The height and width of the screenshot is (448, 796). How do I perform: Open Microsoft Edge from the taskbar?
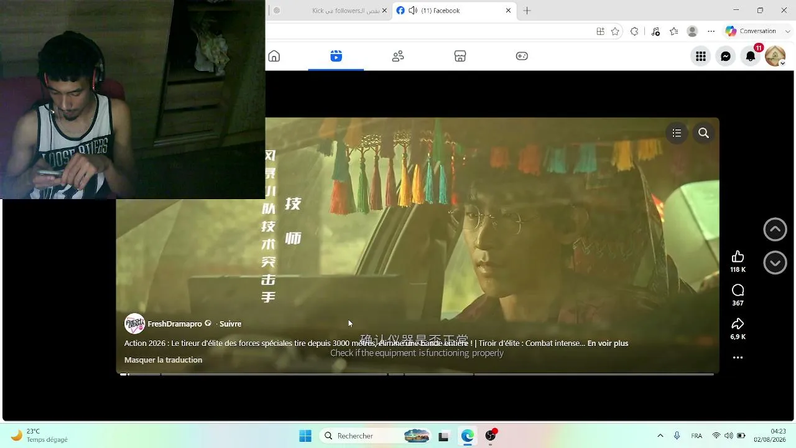pyautogui.click(x=467, y=436)
